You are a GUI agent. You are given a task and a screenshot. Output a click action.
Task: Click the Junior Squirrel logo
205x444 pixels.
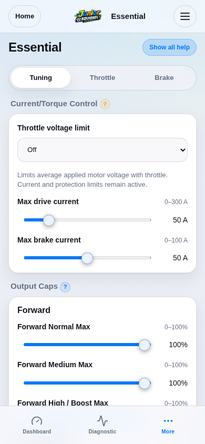click(88, 16)
